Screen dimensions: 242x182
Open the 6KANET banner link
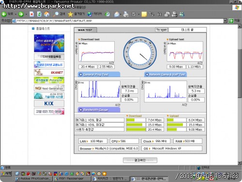[49, 72]
